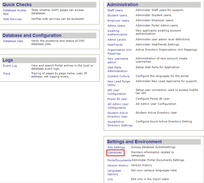Select the Student Users link

[117, 16]
